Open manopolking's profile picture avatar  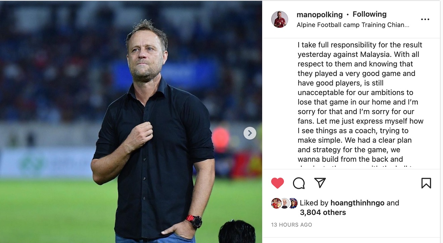click(x=280, y=19)
